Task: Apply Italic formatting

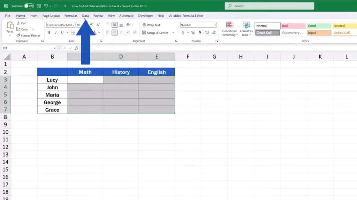Action: pyautogui.click(x=56, y=33)
